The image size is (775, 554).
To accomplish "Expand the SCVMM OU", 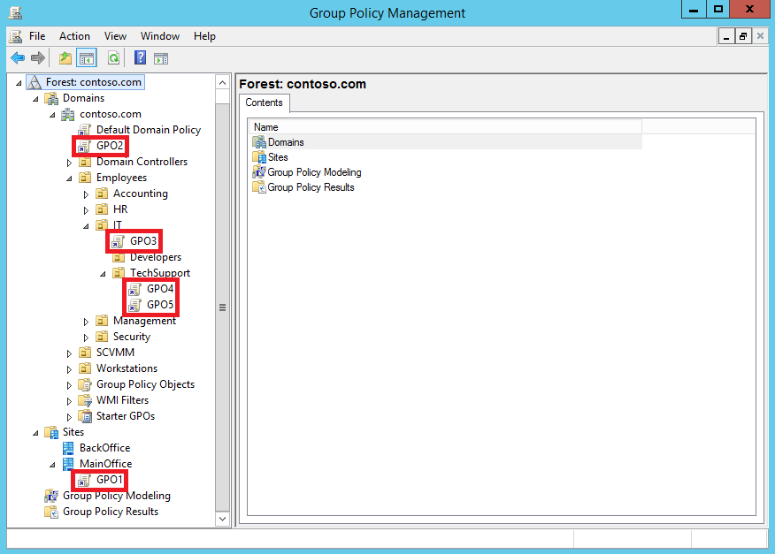I will pyautogui.click(x=69, y=353).
